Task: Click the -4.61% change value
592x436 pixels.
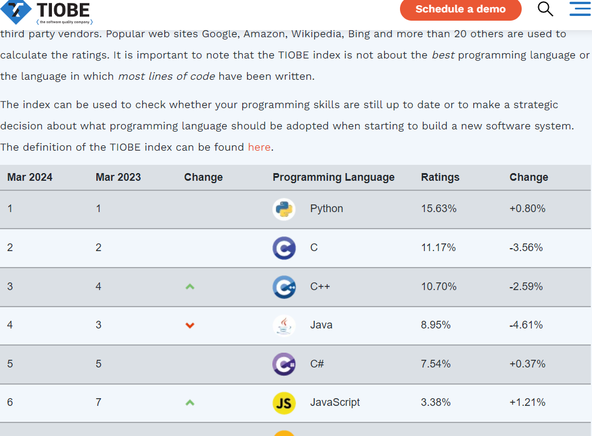Action: 526,325
